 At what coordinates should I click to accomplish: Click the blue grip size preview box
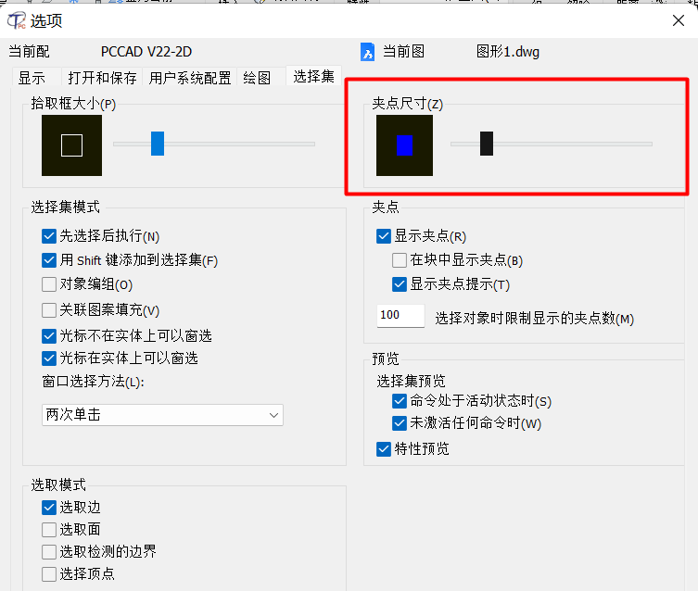[404, 145]
